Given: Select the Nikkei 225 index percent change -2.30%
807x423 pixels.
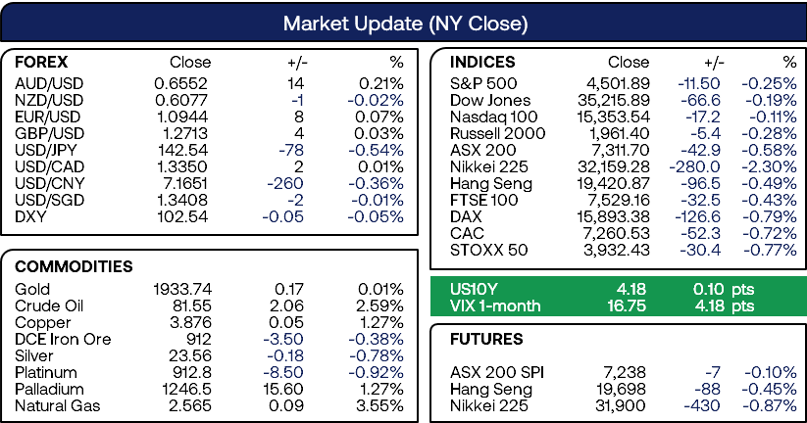Looking at the screenshot, I should (769, 166).
